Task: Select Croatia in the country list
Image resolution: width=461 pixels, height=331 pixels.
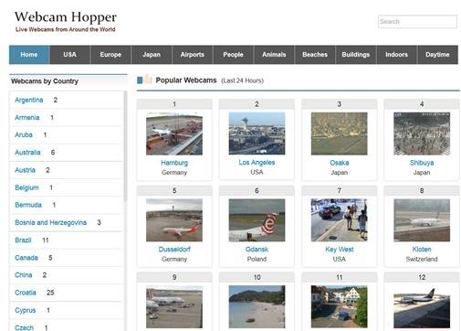Action: tap(26, 293)
